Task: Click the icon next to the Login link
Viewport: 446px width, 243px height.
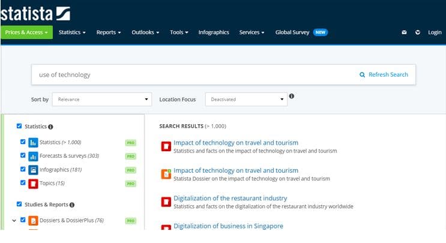Action: click(418, 32)
